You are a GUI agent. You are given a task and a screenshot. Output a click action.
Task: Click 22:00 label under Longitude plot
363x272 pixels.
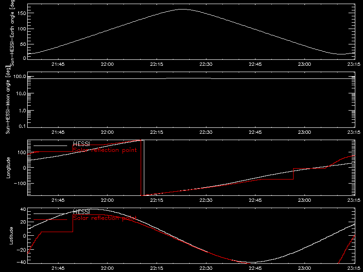click(107, 200)
